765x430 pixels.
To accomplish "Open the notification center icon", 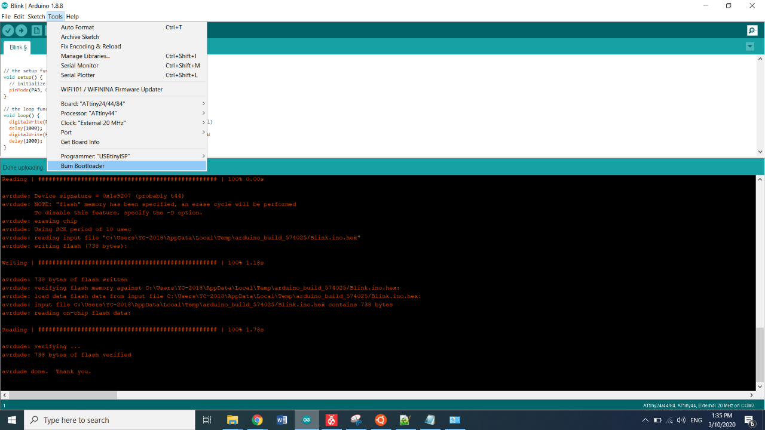I will 749,420.
